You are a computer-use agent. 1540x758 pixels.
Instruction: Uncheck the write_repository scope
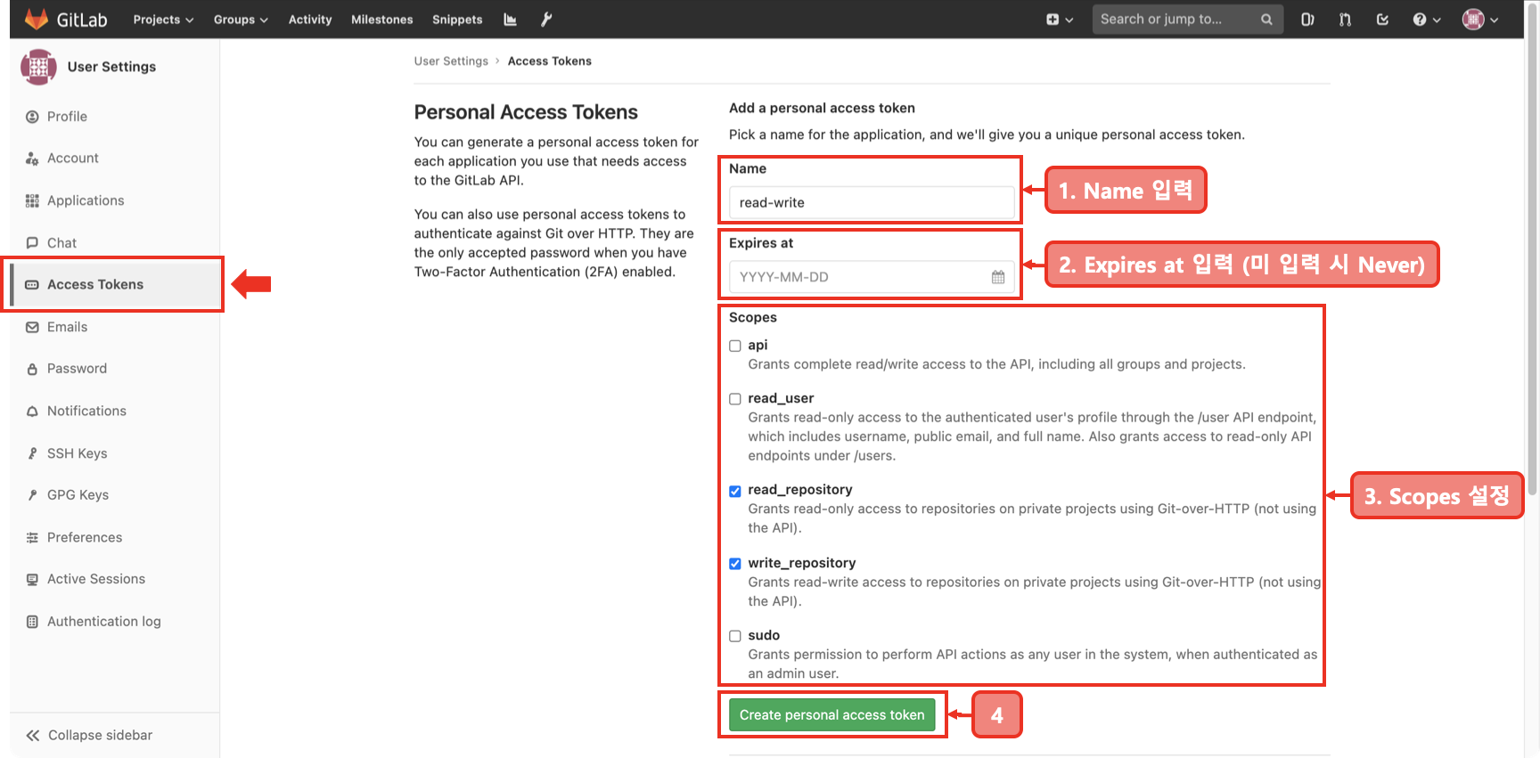pyautogui.click(x=735, y=564)
